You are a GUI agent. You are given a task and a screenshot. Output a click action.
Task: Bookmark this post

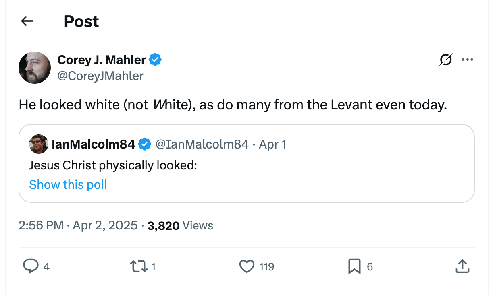tap(354, 266)
